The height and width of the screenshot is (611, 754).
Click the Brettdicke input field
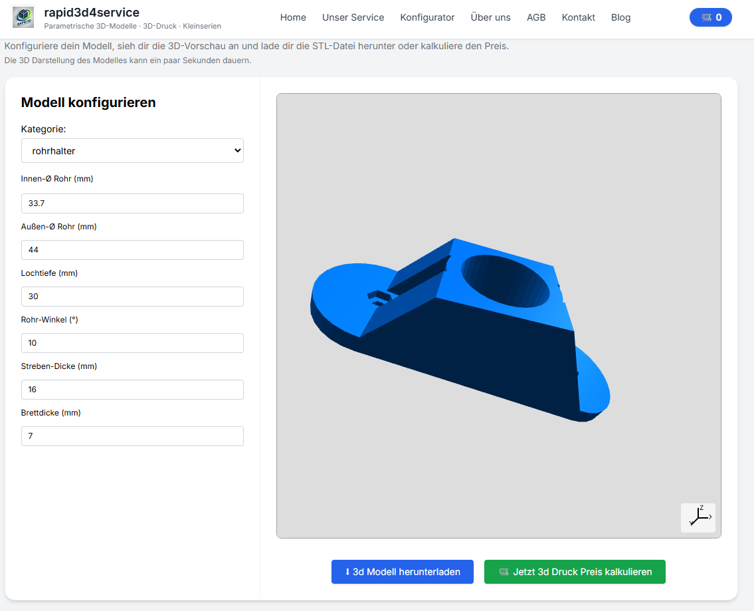[132, 436]
